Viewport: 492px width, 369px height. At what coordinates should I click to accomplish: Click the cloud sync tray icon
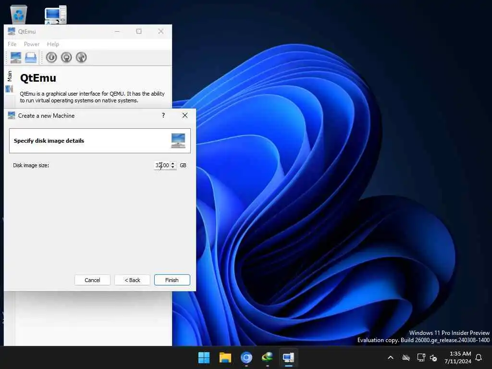coord(406,357)
